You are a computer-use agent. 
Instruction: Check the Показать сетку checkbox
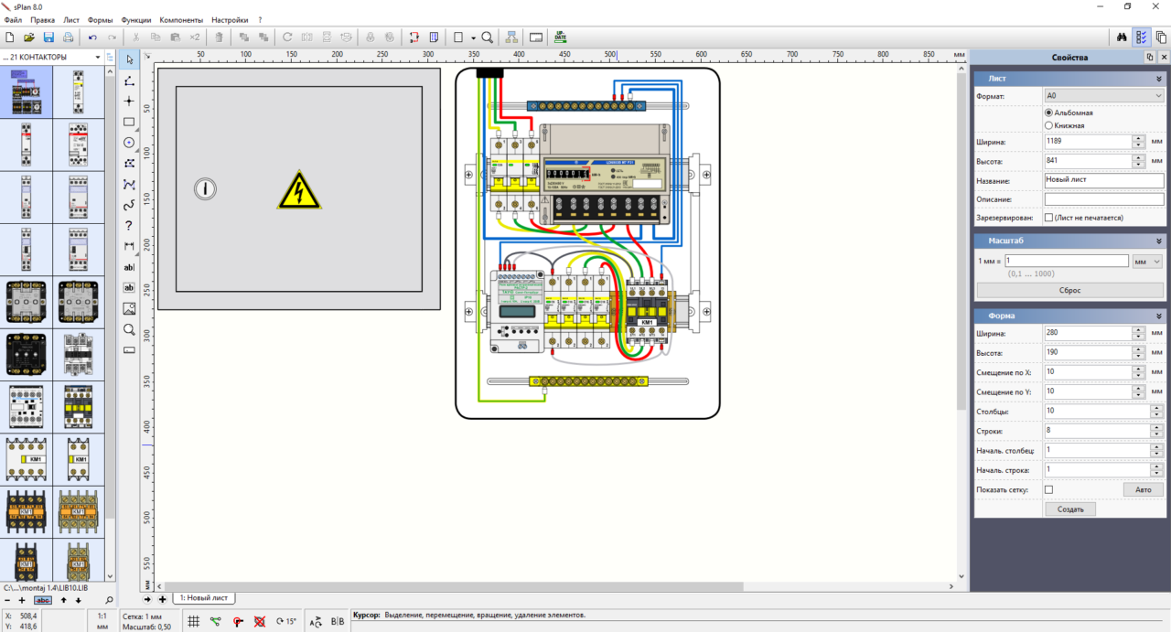(1048, 489)
